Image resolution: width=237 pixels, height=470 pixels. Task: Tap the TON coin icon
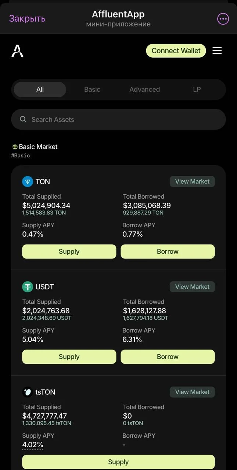pos(28,181)
